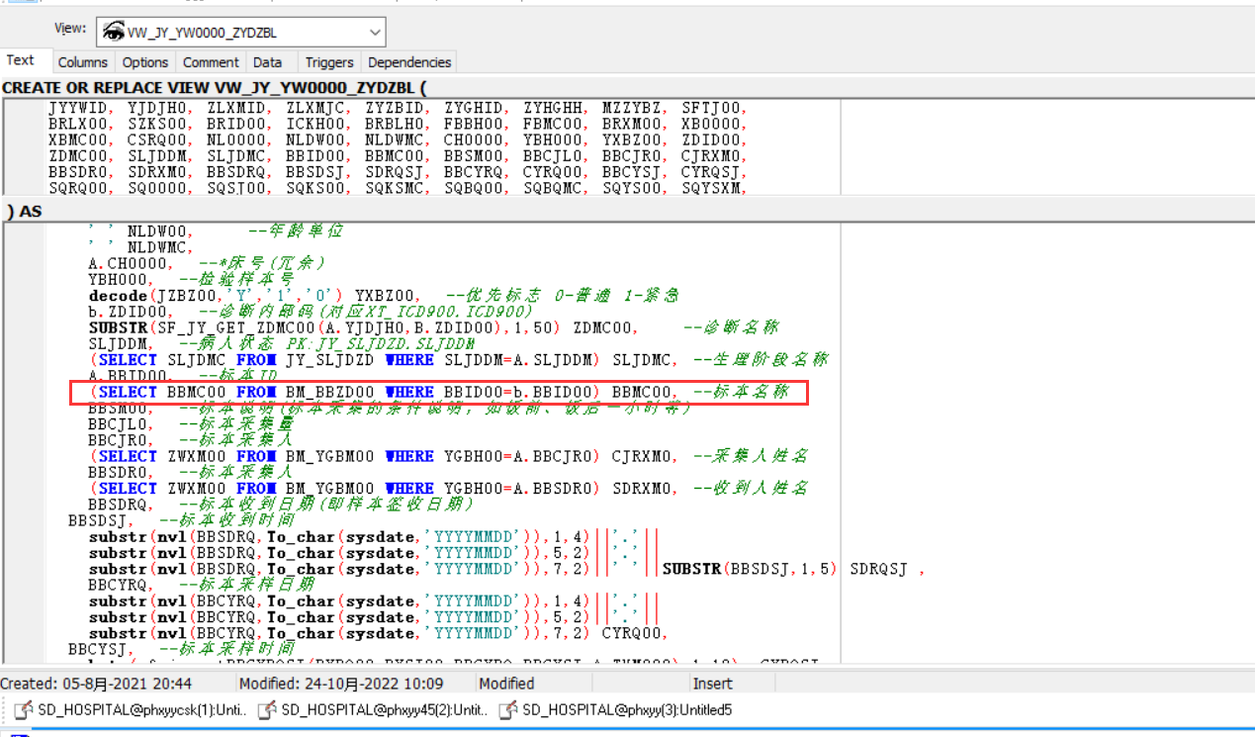Open the View name dropdown arrow
Screen dimensions: 1255x737
(x=375, y=33)
